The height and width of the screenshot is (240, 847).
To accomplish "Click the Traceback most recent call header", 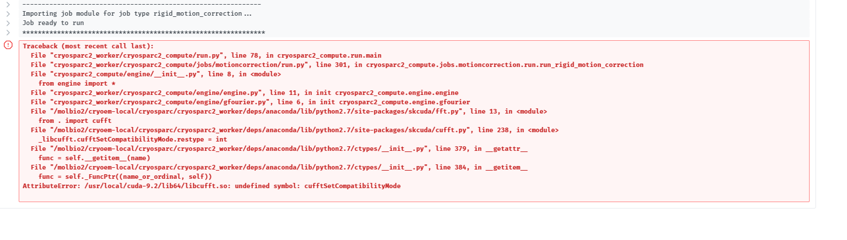I will pyautogui.click(x=88, y=46).
